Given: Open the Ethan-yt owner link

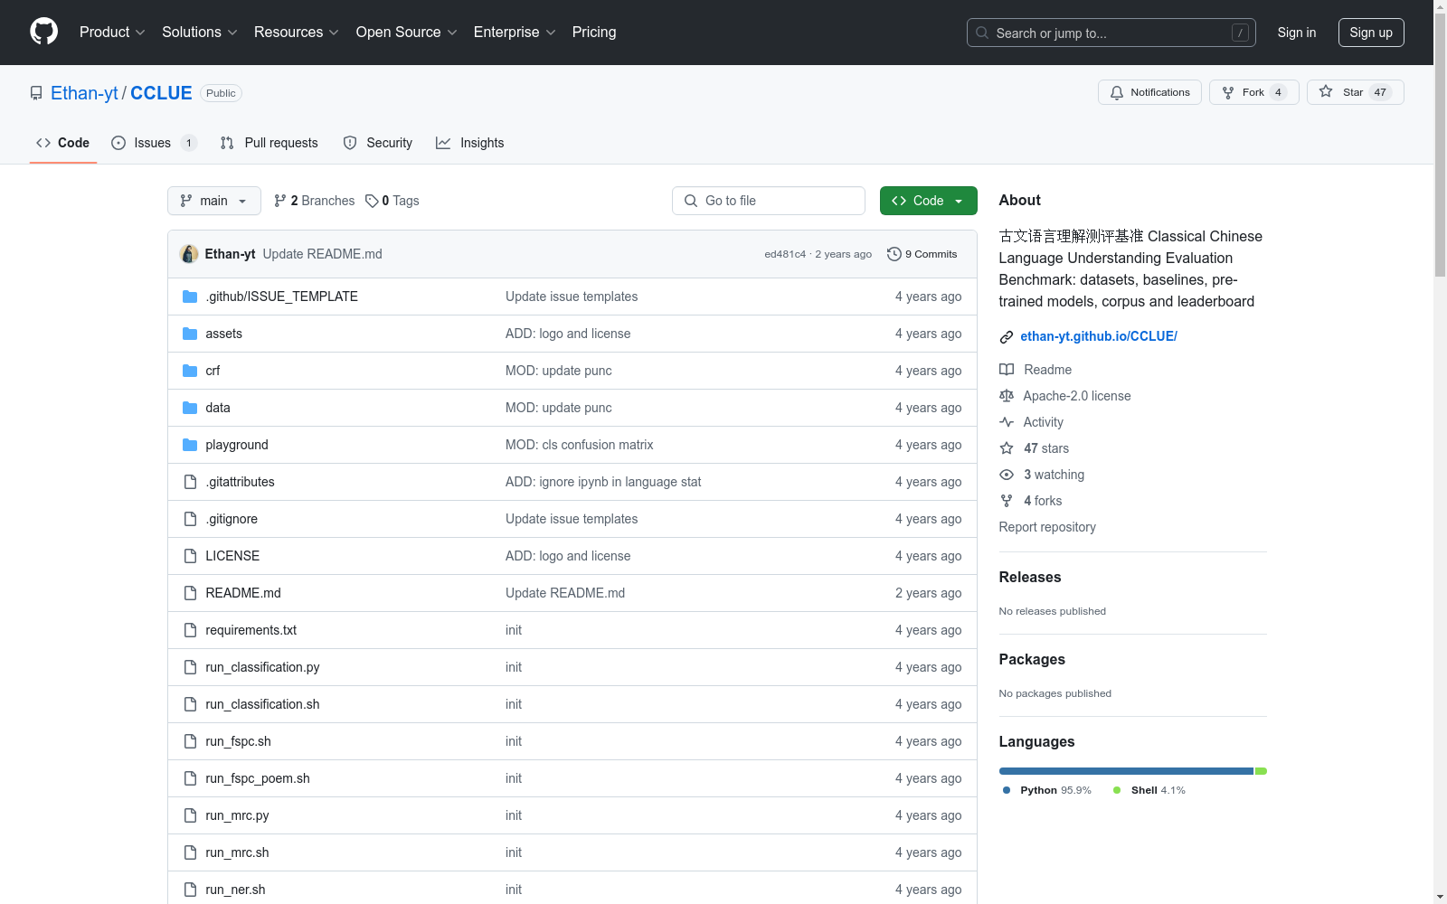Looking at the screenshot, I should click(x=84, y=93).
